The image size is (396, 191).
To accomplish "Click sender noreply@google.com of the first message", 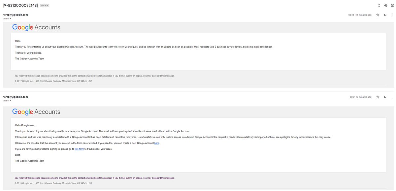I will [x=15, y=15].
